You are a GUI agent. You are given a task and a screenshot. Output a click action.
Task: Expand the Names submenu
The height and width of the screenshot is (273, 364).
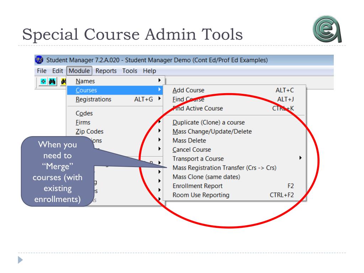[x=116, y=81]
